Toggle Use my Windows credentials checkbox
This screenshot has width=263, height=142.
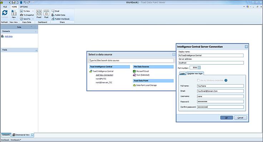(x=198, y=80)
